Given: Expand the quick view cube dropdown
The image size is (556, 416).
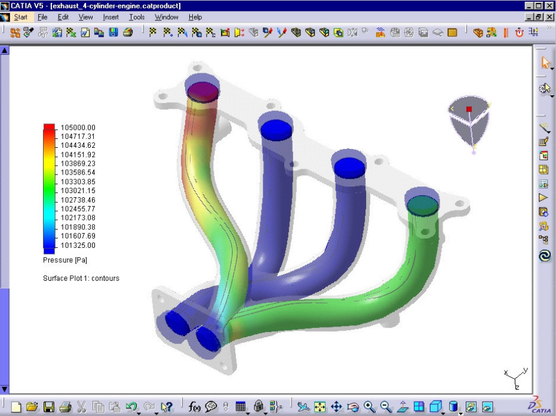Looking at the screenshot, I should 443,413.
